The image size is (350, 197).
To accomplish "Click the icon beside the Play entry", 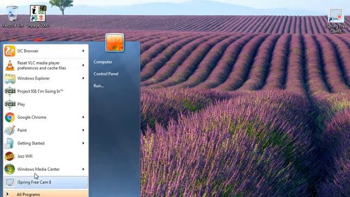I will (x=10, y=105).
